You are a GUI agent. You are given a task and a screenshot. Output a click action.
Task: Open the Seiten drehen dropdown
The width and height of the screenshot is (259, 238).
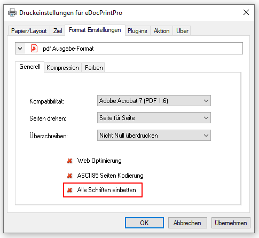tap(154, 118)
